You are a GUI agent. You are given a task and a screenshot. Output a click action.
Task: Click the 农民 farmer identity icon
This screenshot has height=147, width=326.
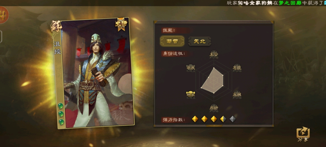point(191,68)
